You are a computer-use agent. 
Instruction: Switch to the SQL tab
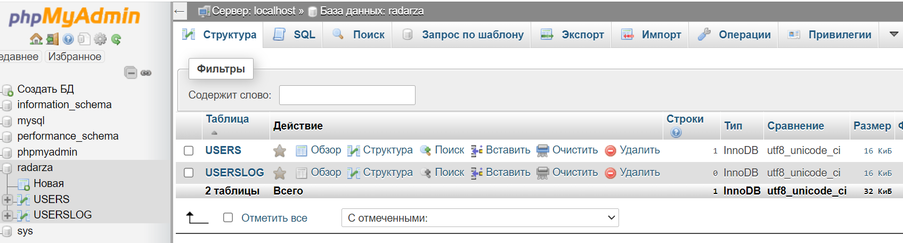pyautogui.click(x=294, y=35)
